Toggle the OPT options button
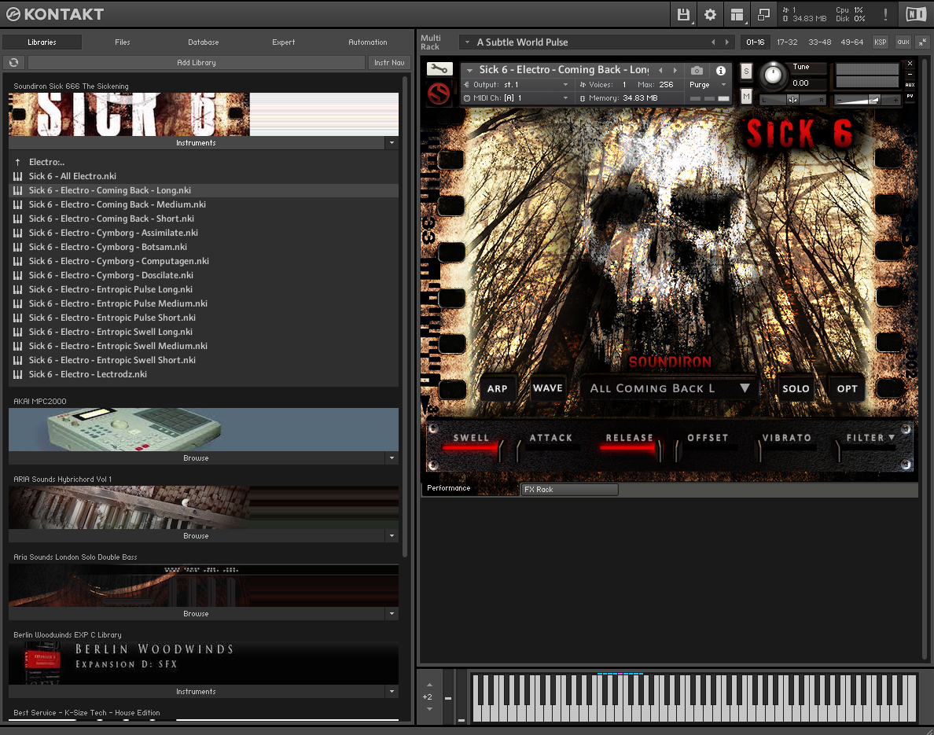The width and height of the screenshot is (934, 735). pos(847,388)
